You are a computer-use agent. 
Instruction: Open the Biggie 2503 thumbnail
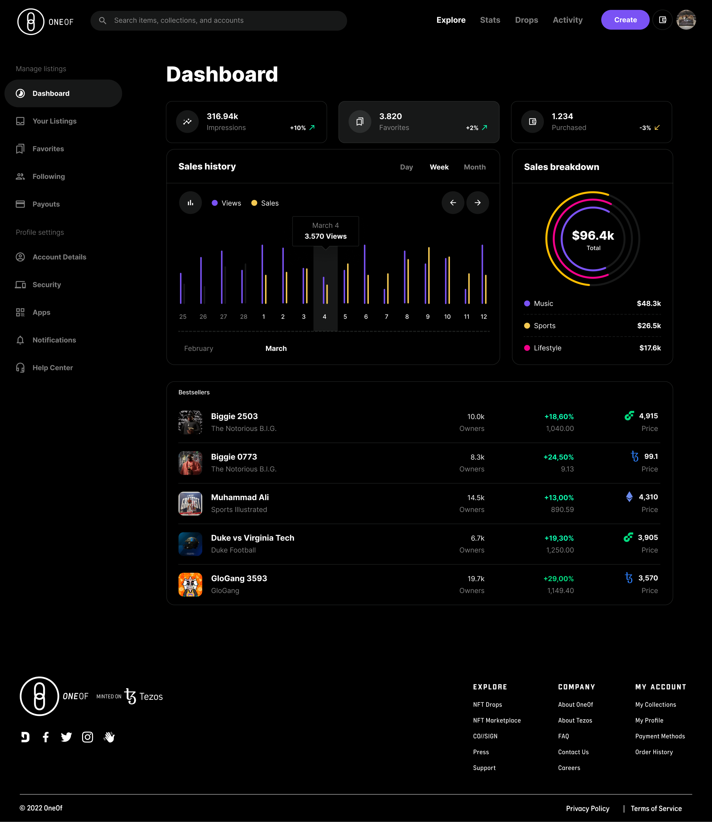190,422
